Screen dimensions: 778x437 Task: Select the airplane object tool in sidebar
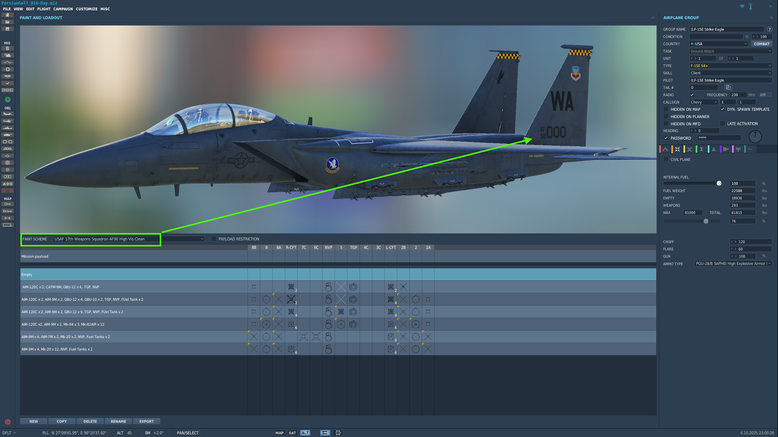[x=7, y=114]
